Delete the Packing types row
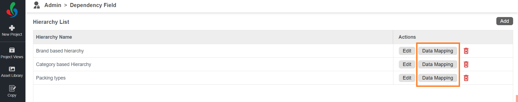The width and height of the screenshot is (518, 102). tap(466, 78)
